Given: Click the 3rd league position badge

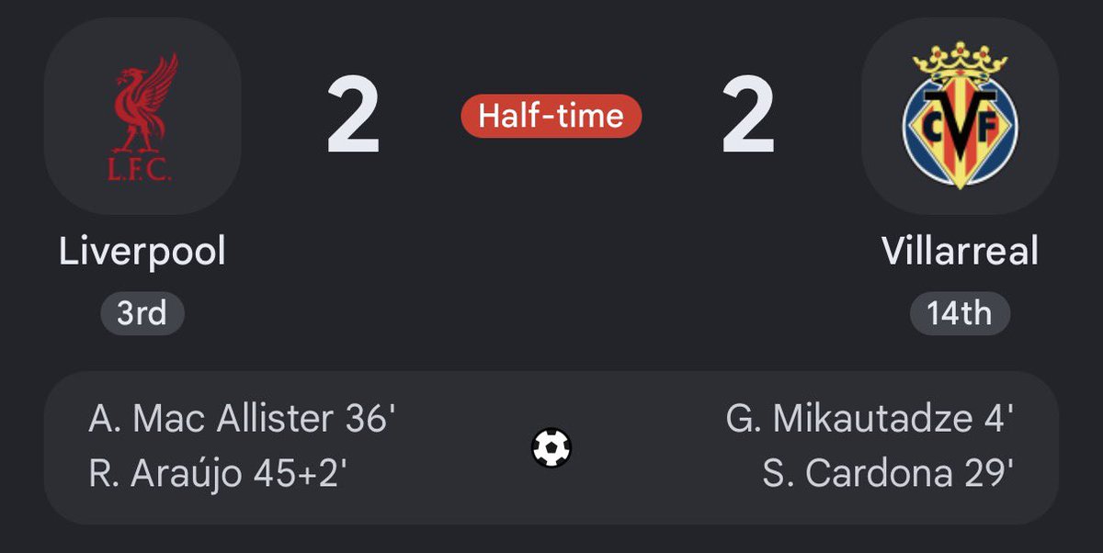Looking at the screenshot, I should pyautogui.click(x=142, y=314).
